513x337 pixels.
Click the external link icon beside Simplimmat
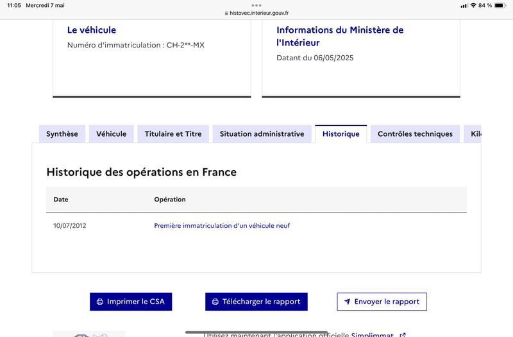[402, 334]
